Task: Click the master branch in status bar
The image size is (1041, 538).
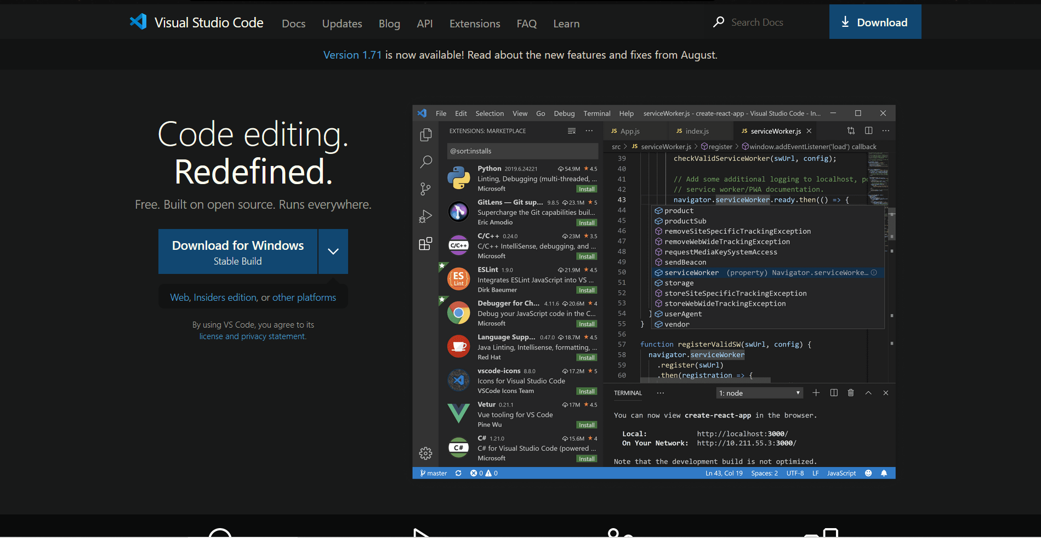Action: (x=433, y=473)
